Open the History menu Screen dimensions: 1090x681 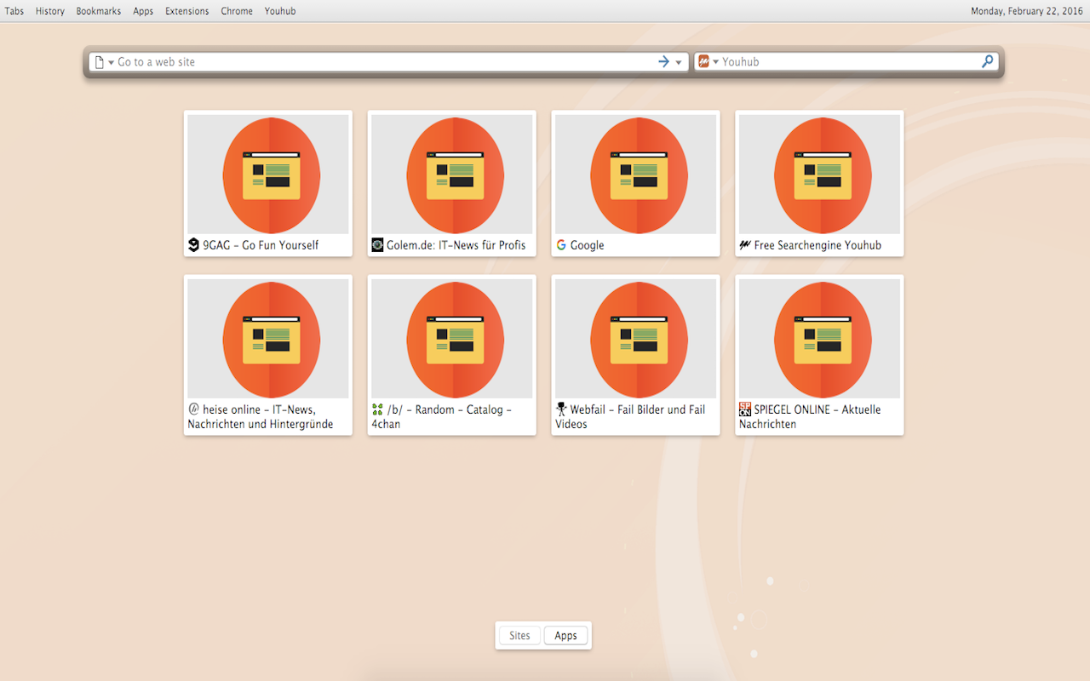(x=50, y=11)
